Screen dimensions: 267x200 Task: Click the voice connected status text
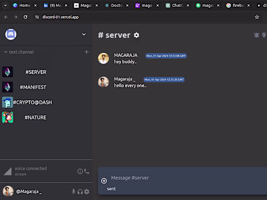[x=30, y=169]
